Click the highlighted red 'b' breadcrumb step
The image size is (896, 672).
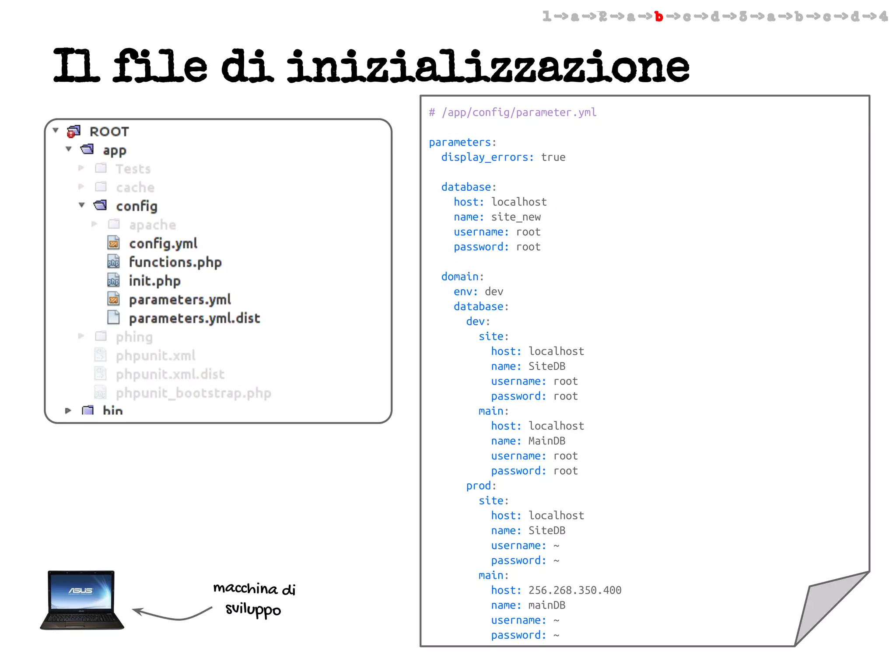[x=659, y=17]
